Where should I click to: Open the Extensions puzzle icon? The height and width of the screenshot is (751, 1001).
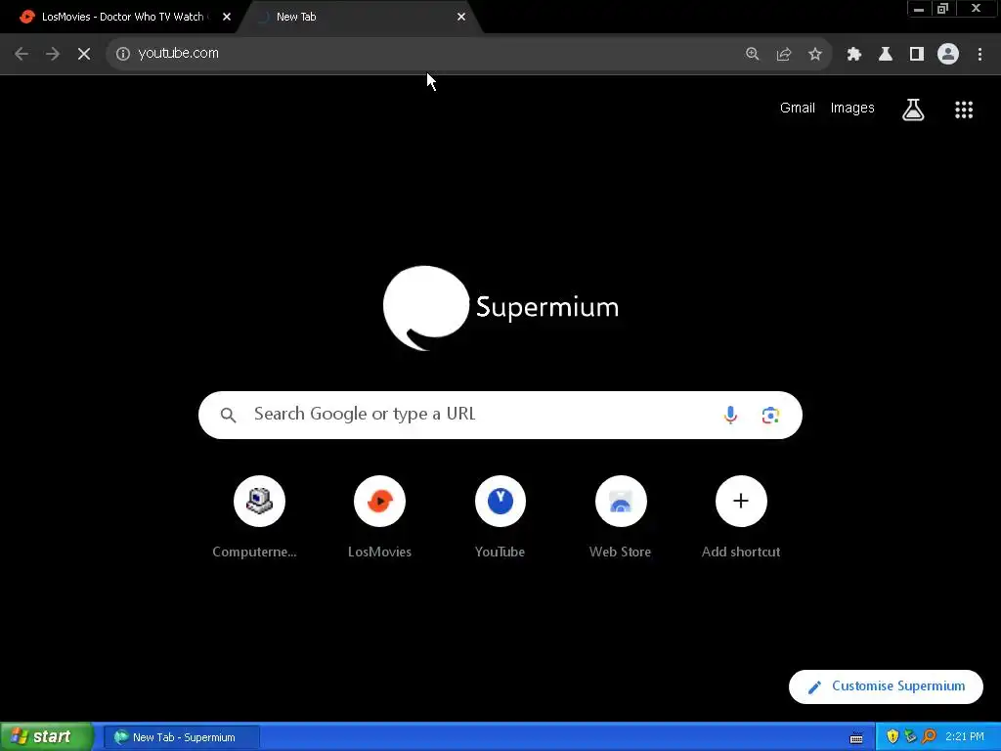click(854, 54)
